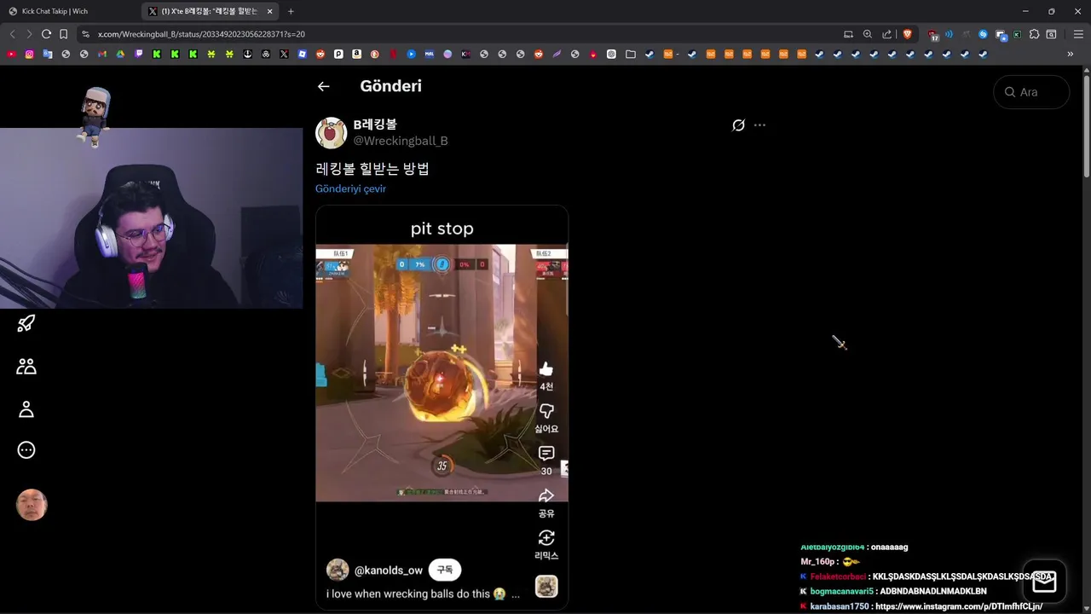This screenshot has width=1091, height=614.
Task: Open the More circle icon in sidebar
Action: pos(26,450)
